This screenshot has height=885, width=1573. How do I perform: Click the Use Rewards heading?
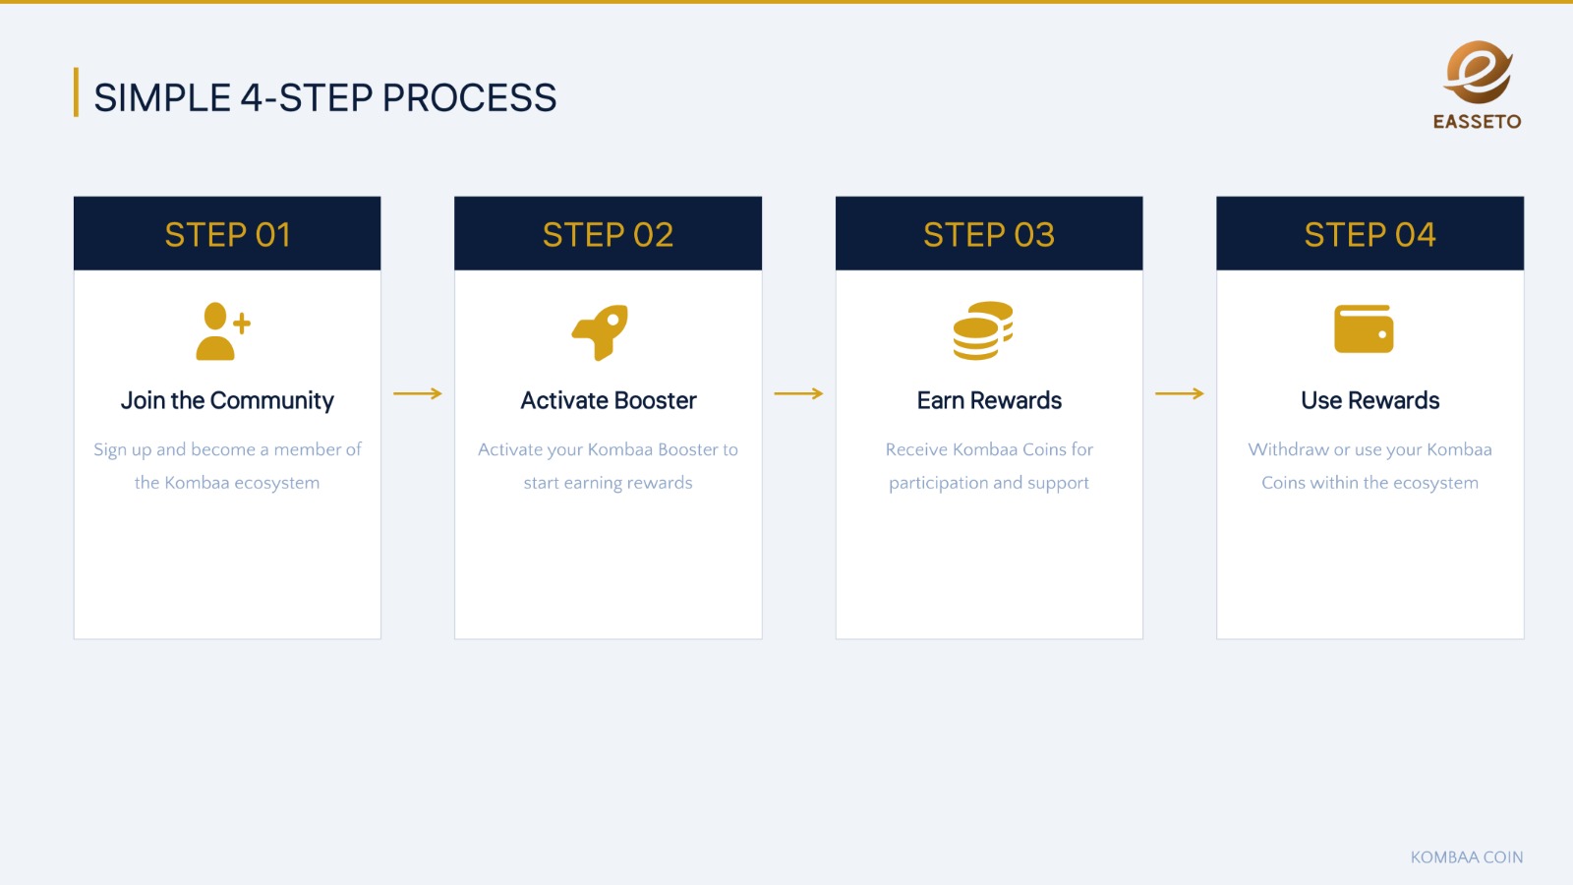(x=1369, y=400)
